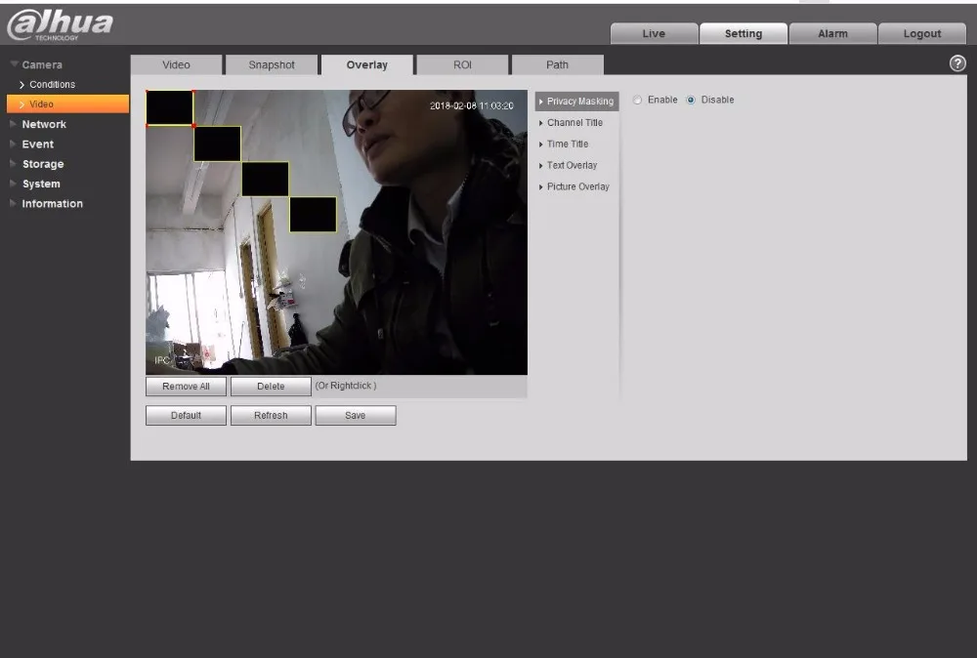977x658 pixels.
Task: Select Privacy Masking overlay option
Action: [577, 102]
